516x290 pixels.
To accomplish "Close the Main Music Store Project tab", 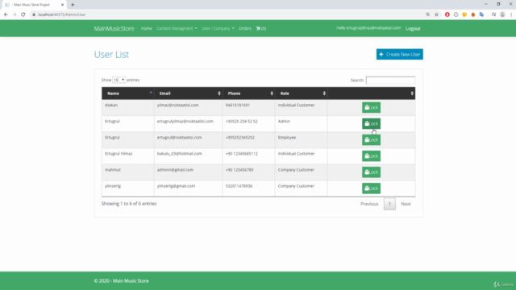I will [62, 5].
